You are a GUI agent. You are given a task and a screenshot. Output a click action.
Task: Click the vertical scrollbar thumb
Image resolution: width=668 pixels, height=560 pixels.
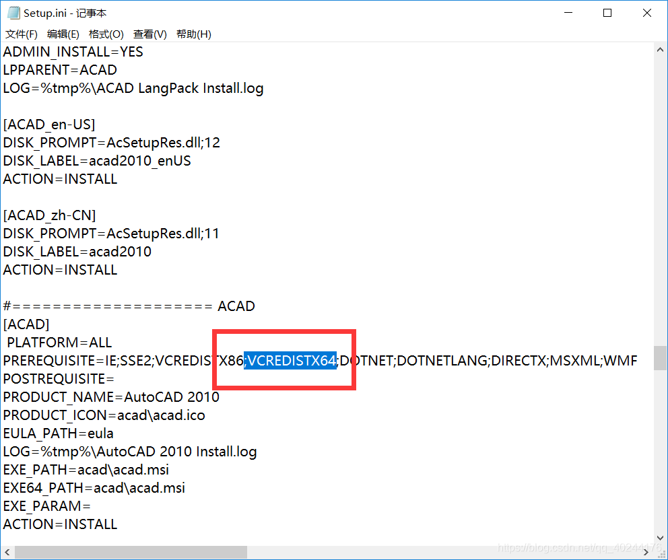(661, 358)
